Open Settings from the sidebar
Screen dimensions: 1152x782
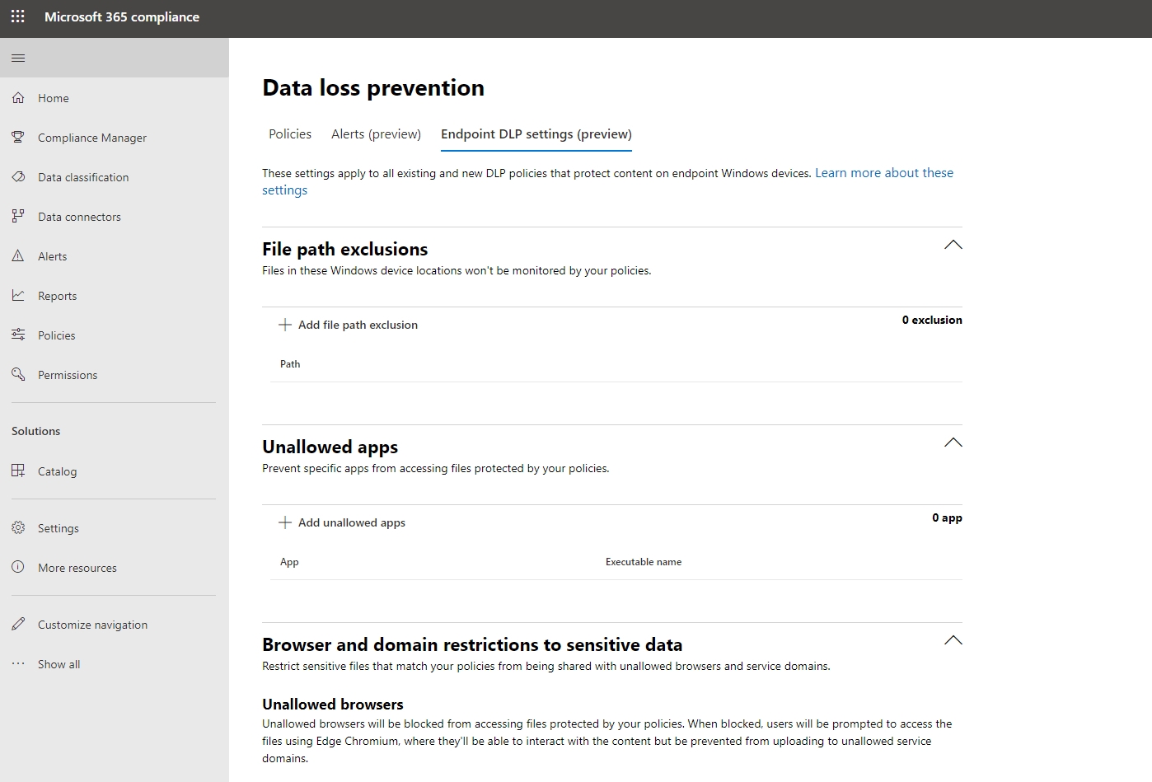[x=58, y=527]
